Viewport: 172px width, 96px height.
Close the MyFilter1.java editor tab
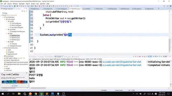[81, 9]
